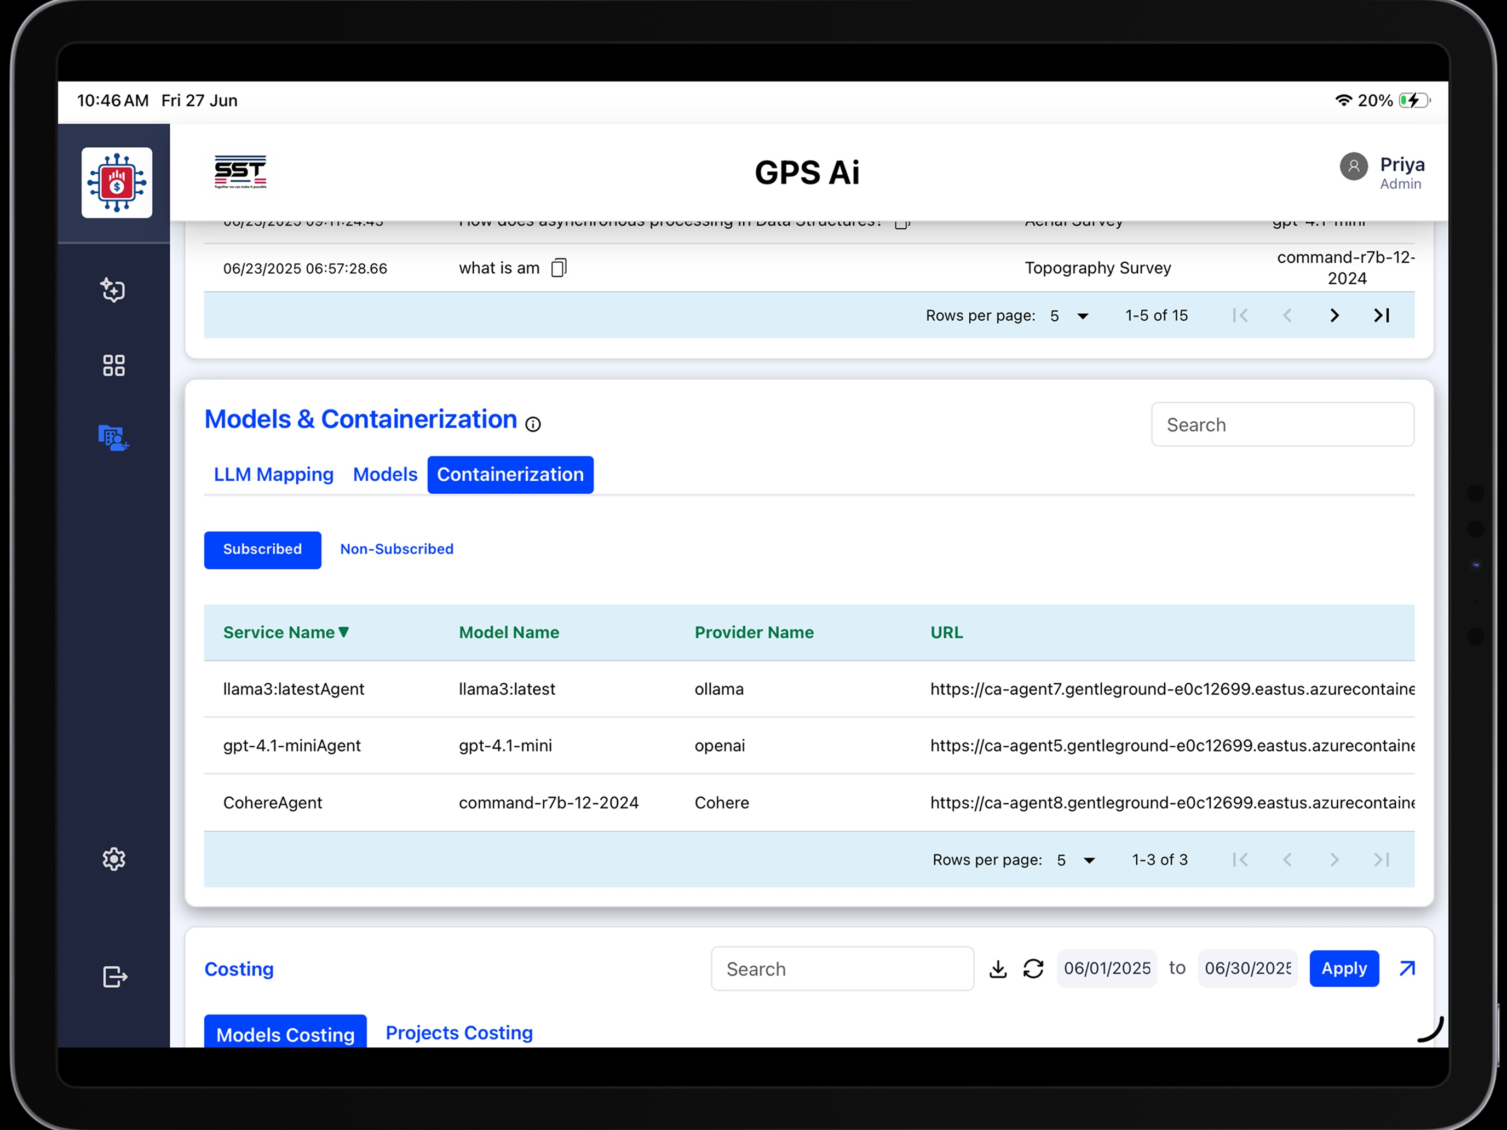Open the containerization table rows-per-page dropdown
The image size is (1507, 1130).
pos(1077,860)
